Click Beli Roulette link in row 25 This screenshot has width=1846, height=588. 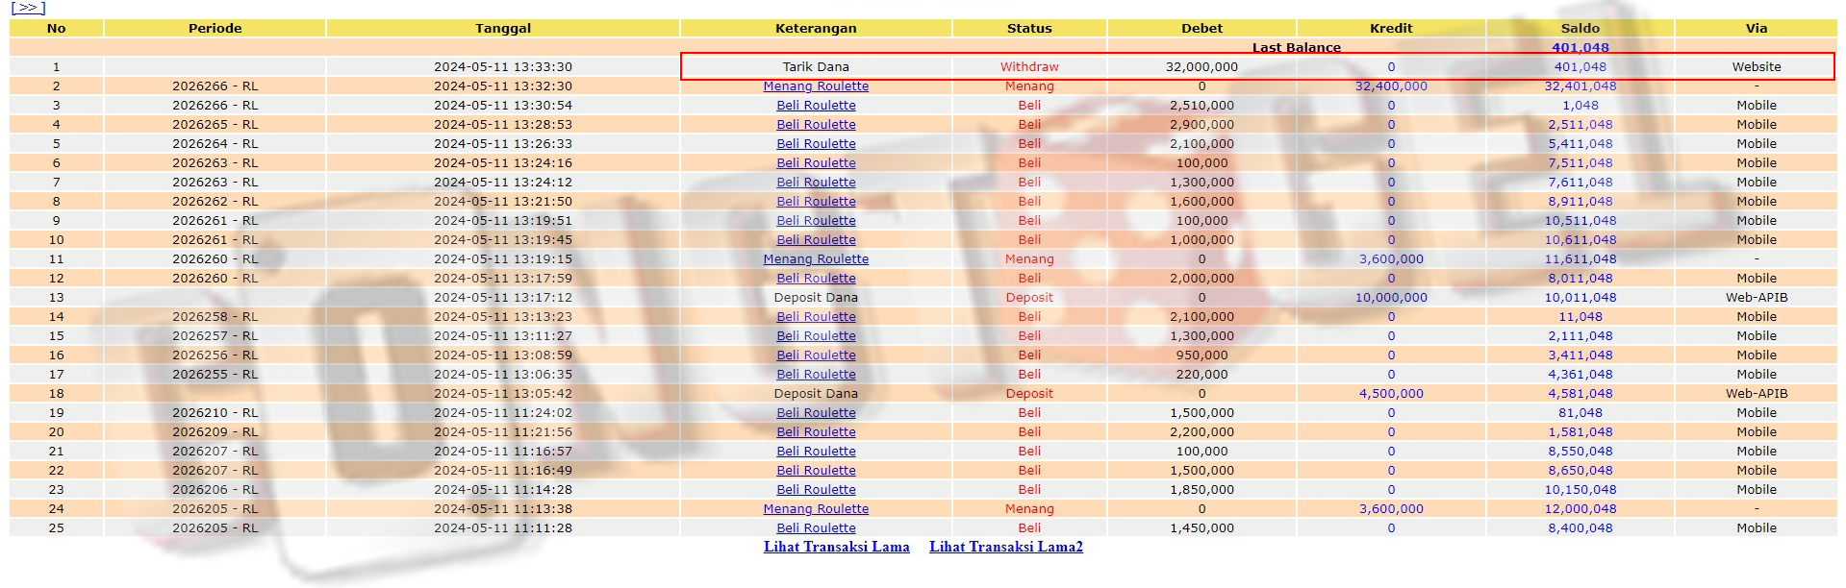[x=816, y=528]
